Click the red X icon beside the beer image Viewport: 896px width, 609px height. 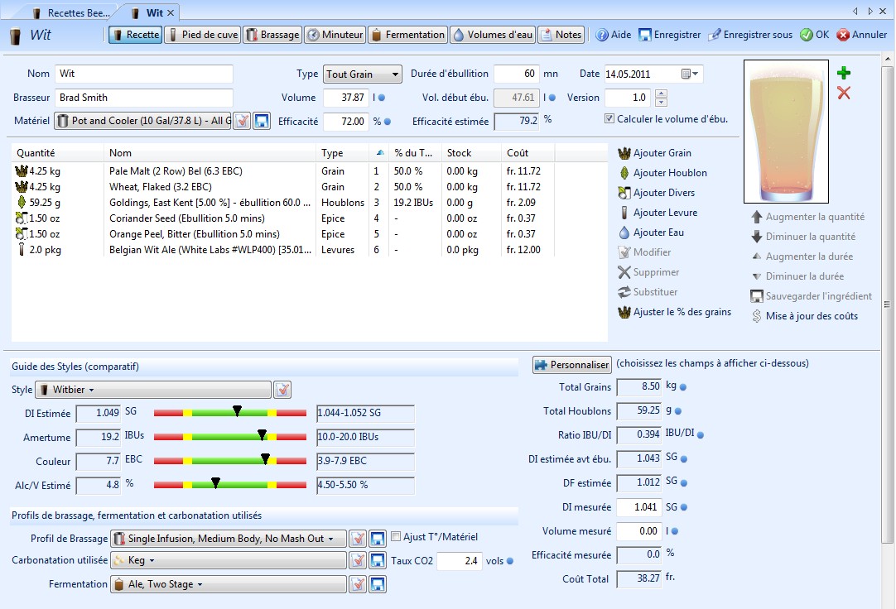click(x=844, y=93)
